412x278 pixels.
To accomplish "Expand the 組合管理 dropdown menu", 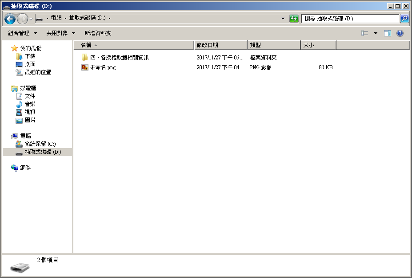I will click(x=23, y=33).
